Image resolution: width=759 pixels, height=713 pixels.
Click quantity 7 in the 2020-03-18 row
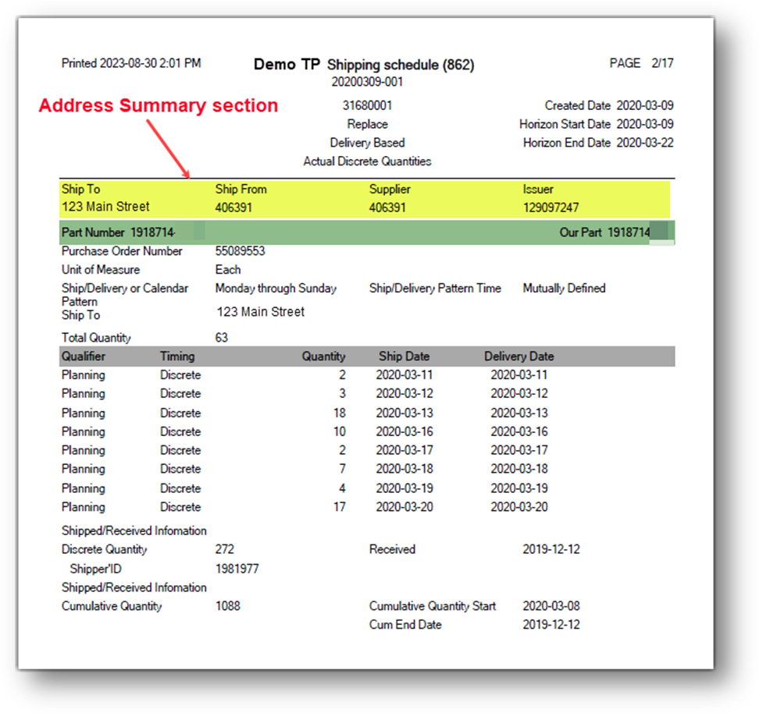342,469
